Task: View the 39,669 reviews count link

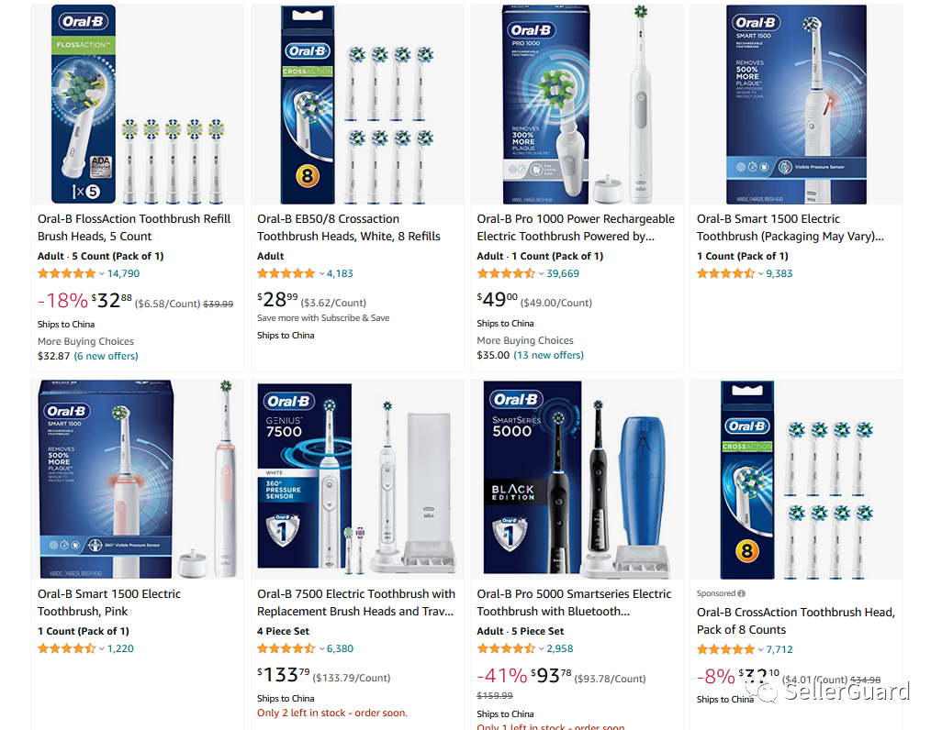Action: point(563,273)
